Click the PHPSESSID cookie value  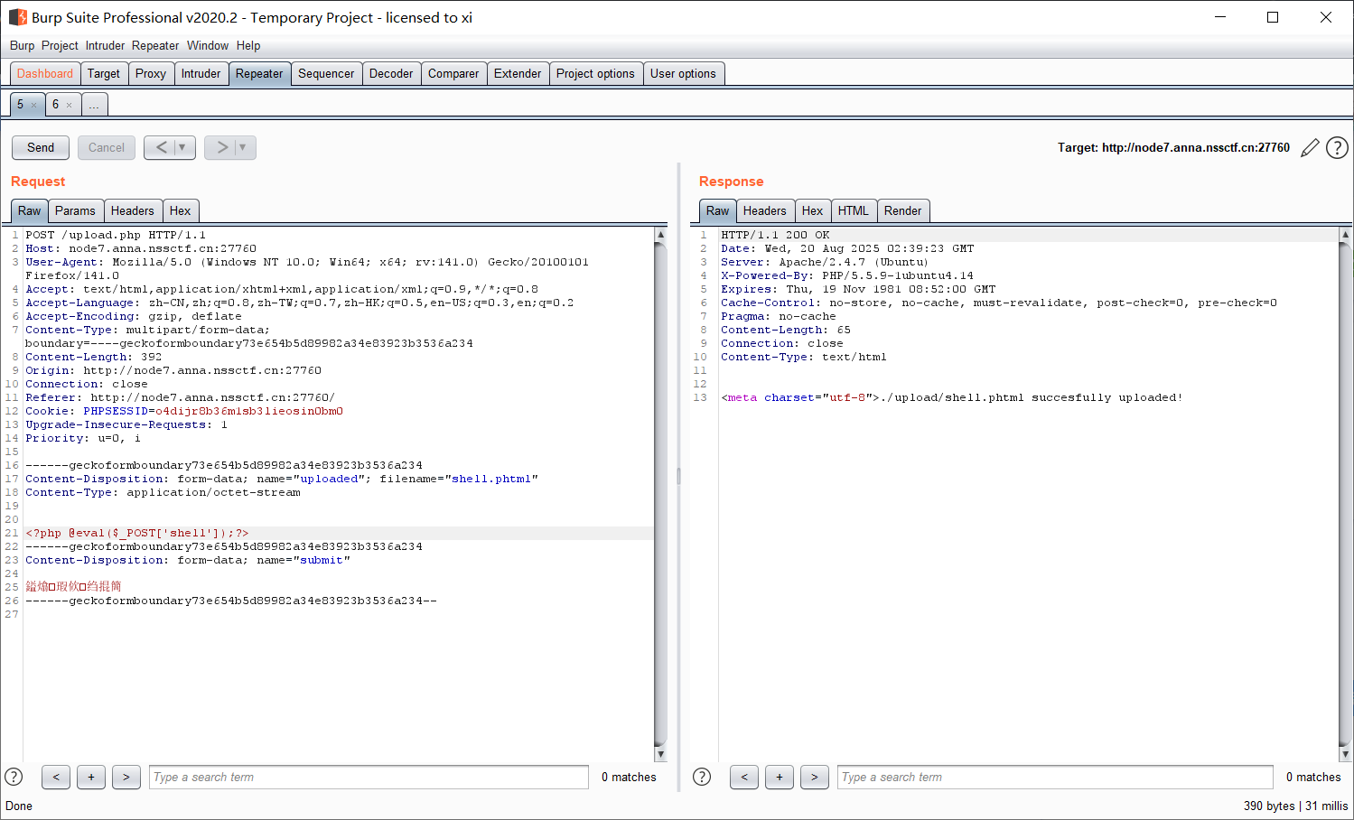coord(249,411)
